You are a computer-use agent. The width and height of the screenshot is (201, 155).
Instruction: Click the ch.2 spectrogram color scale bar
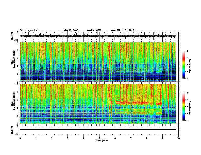(183, 107)
